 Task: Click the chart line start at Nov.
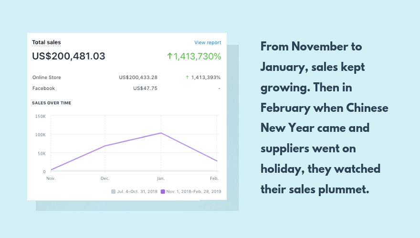point(51,169)
